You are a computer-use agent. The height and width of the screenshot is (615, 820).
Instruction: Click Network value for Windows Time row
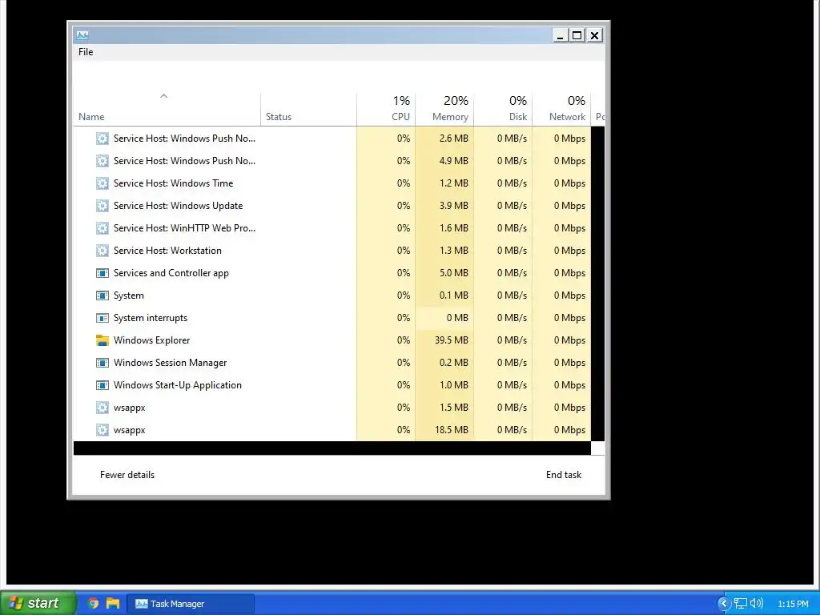569,183
